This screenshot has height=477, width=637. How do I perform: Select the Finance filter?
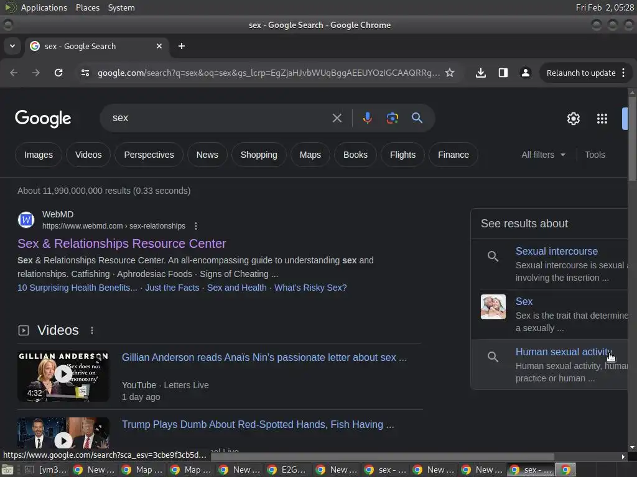click(x=453, y=155)
